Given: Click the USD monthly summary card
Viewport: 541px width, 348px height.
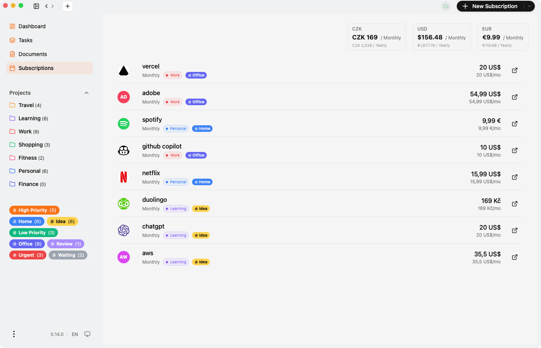Looking at the screenshot, I should [x=441, y=36].
